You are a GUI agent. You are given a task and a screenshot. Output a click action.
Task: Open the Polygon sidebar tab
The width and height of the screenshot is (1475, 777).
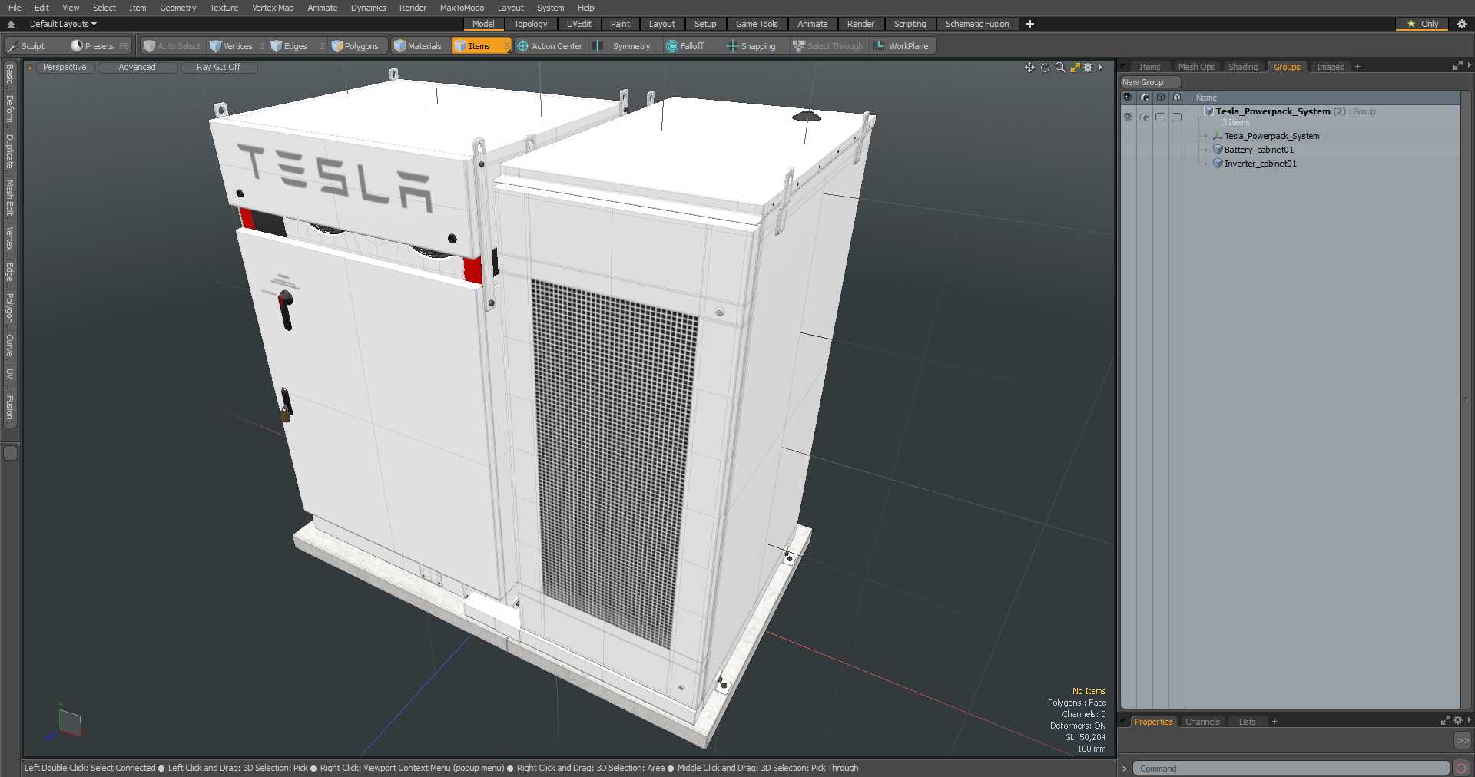[x=9, y=307]
